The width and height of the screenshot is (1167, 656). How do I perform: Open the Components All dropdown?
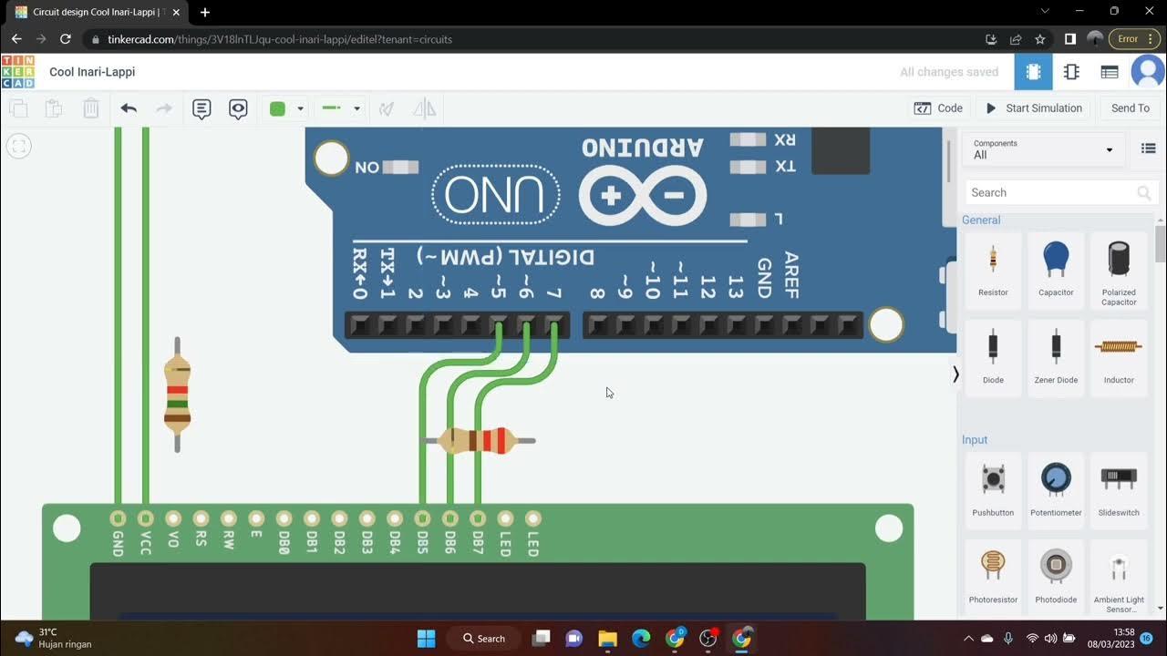[1044, 149]
